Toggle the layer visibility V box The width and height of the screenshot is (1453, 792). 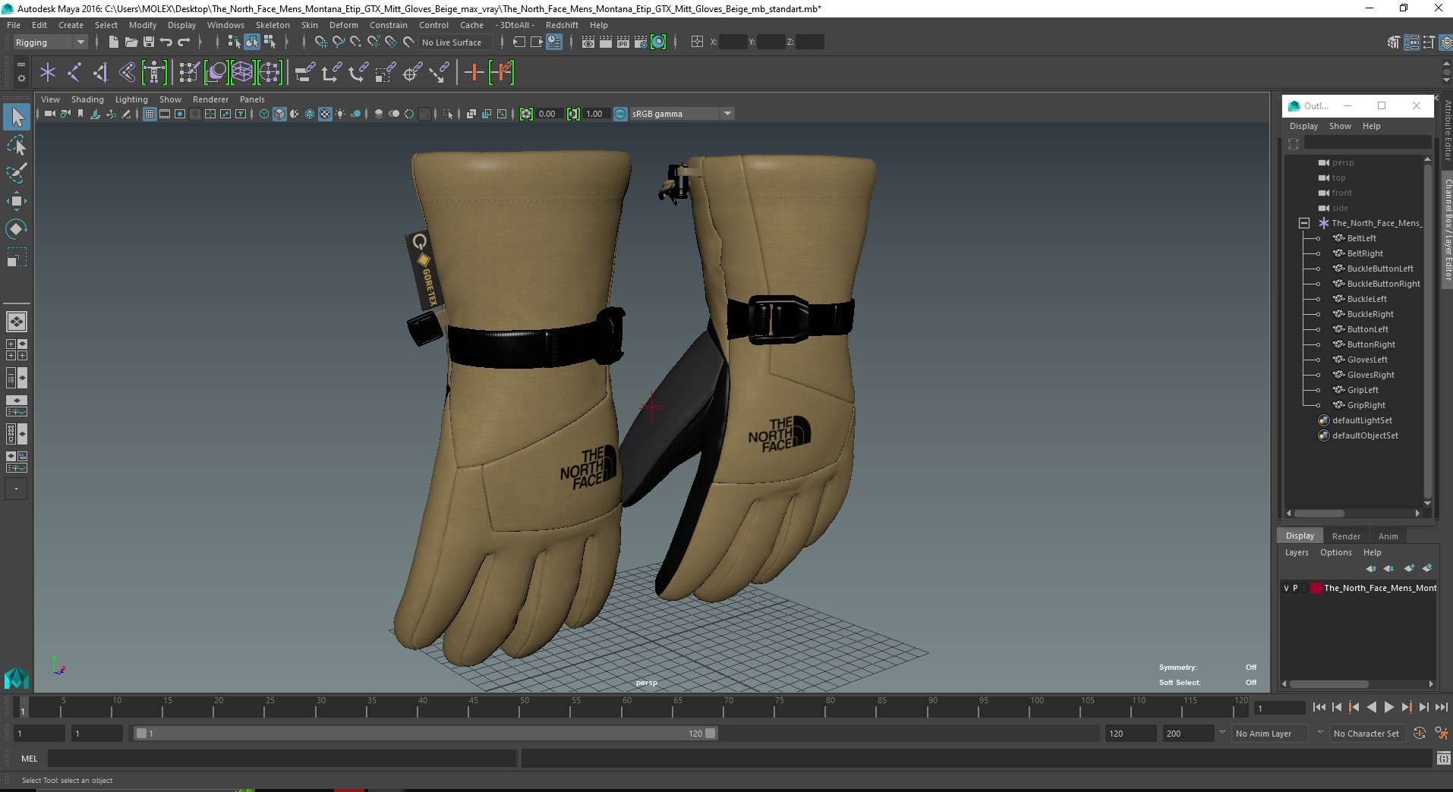[1286, 588]
